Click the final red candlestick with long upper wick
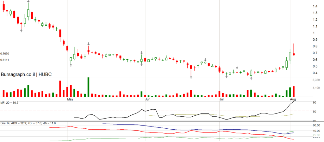The width and height of the screenshot is (324, 142). tap(294, 49)
